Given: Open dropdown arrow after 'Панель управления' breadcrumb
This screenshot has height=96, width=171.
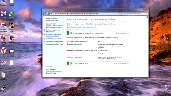Looking at the screenshot, I should 67,14.
